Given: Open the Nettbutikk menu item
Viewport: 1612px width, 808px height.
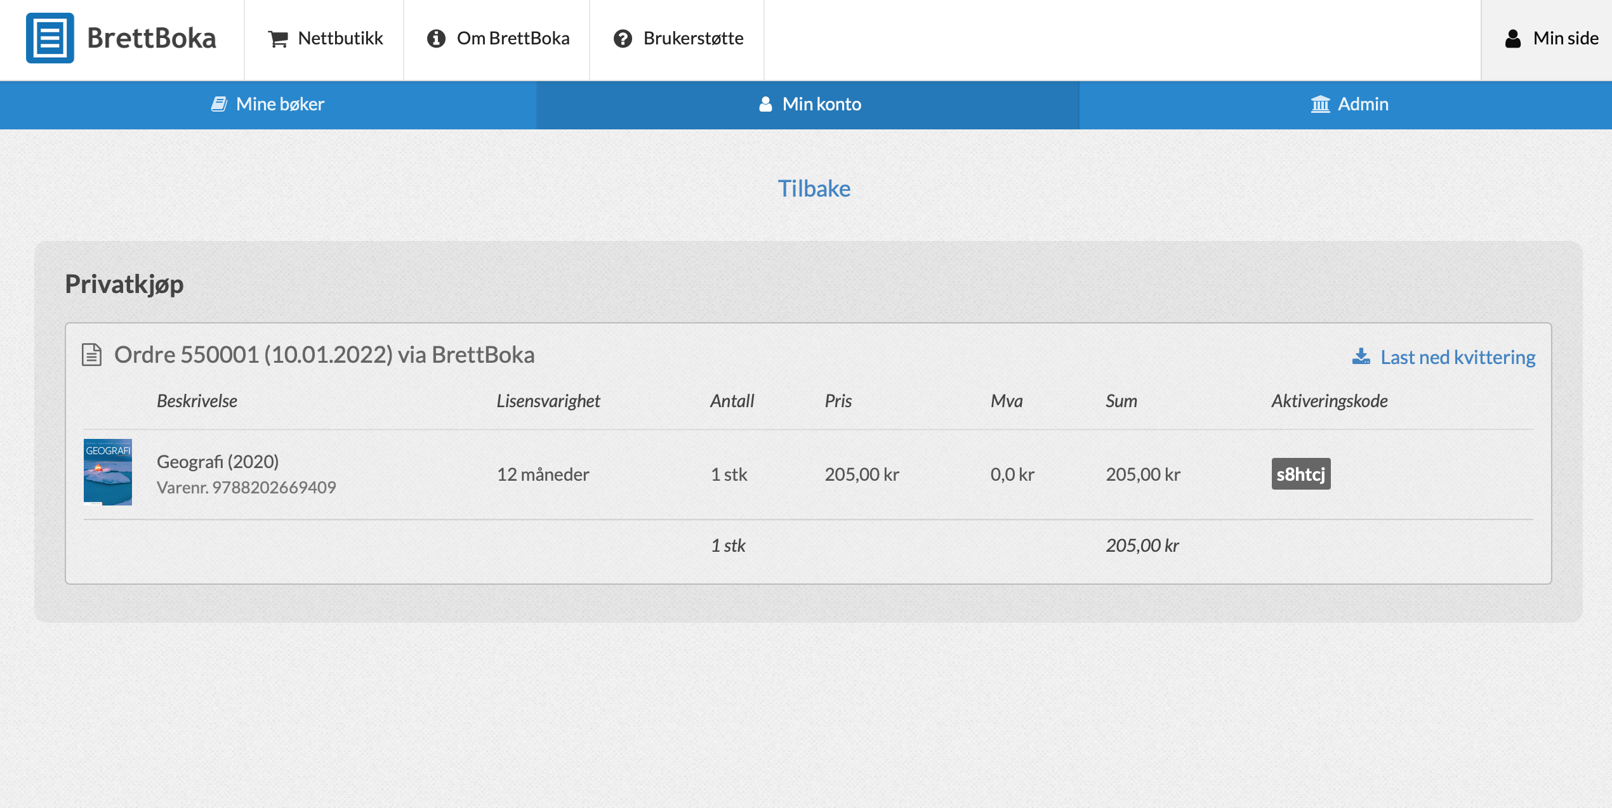Looking at the screenshot, I should point(340,39).
